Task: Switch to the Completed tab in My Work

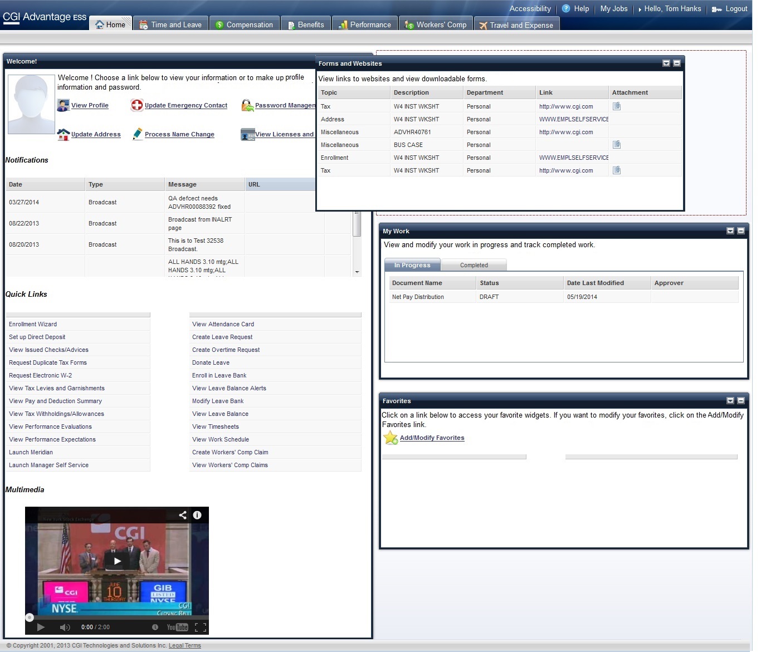Action: 474,265
